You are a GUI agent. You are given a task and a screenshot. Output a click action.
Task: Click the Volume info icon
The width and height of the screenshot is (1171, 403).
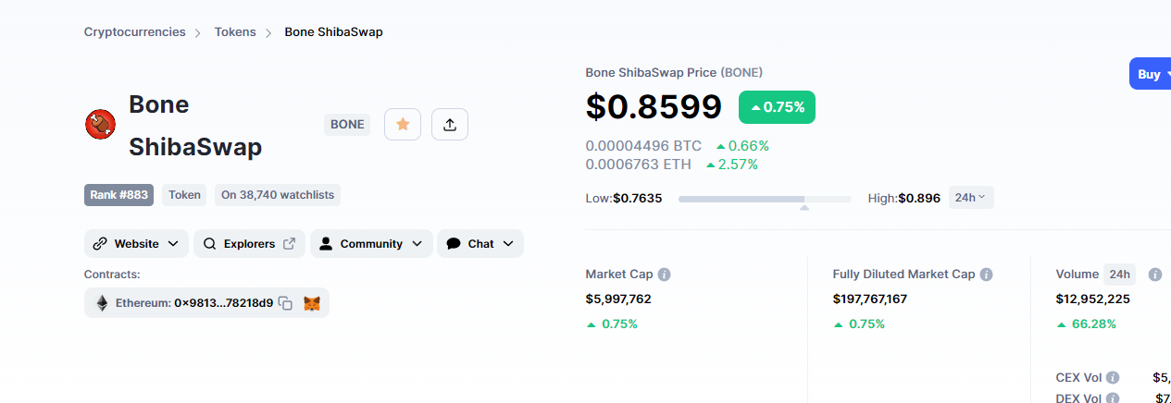1155,275
